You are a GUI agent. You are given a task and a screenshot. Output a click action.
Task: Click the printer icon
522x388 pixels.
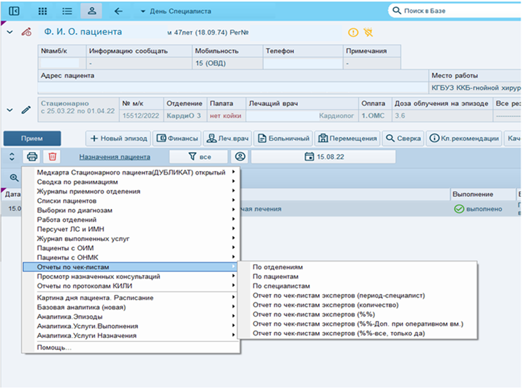tap(32, 156)
